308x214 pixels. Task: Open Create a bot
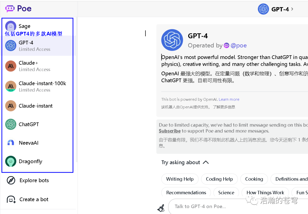tap(34, 199)
